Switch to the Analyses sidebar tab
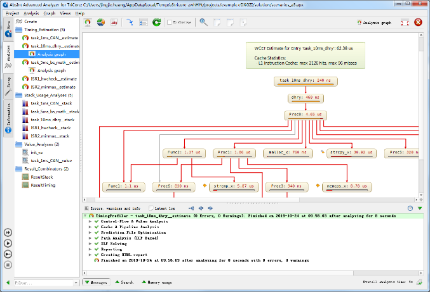This screenshot has width=430, height=292. [x=8, y=57]
